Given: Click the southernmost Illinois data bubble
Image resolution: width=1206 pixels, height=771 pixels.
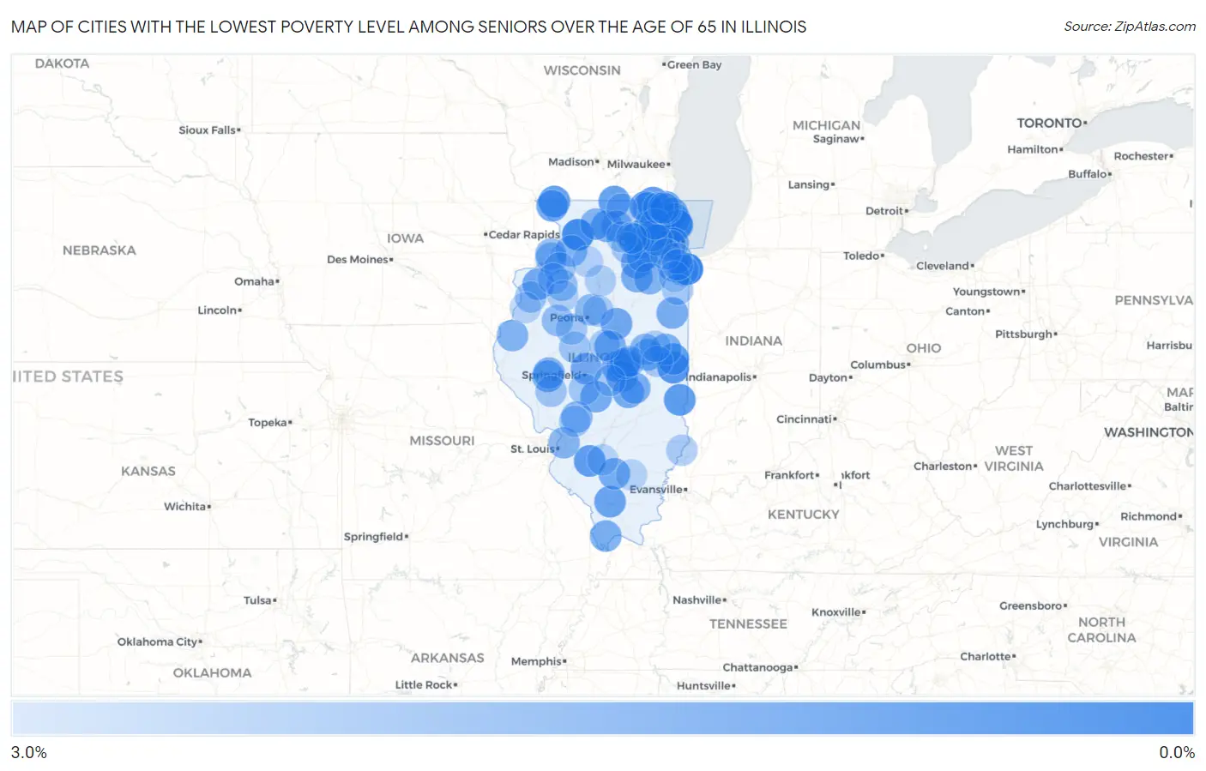Looking at the screenshot, I should [x=606, y=536].
